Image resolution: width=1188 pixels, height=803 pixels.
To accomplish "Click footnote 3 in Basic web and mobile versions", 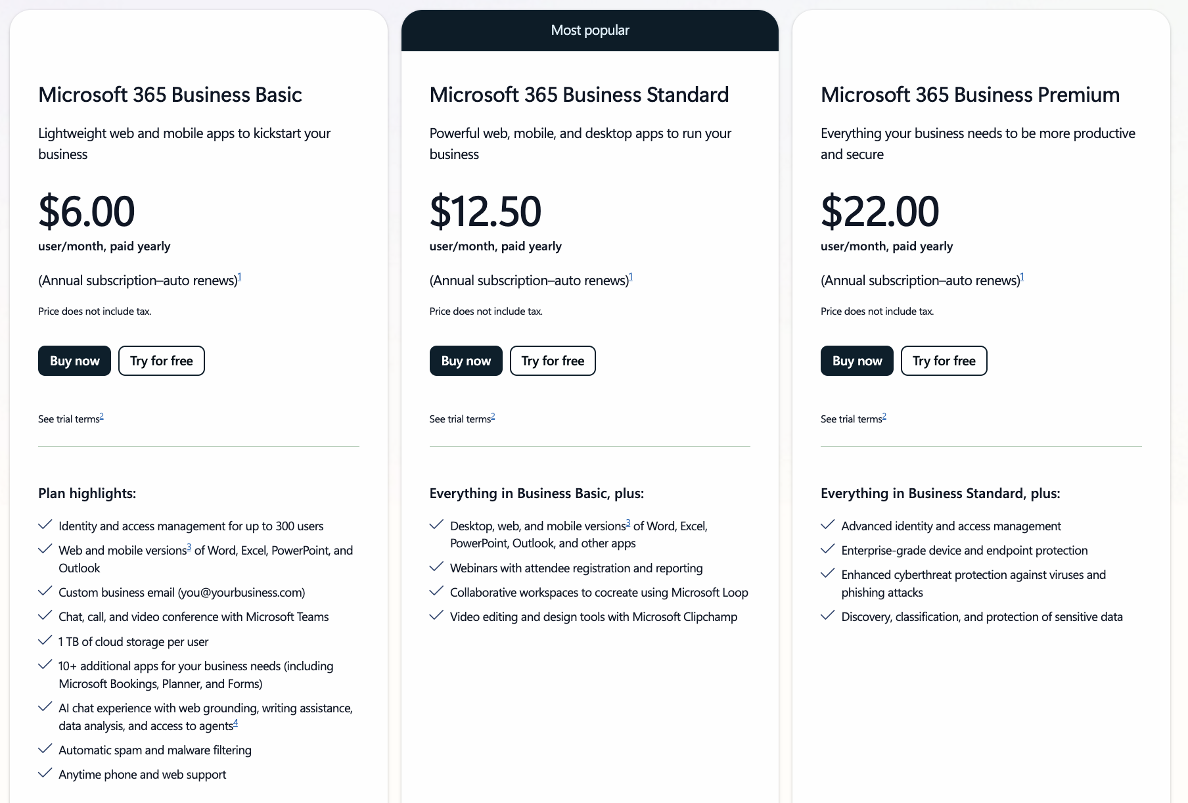I will click(x=189, y=547).
